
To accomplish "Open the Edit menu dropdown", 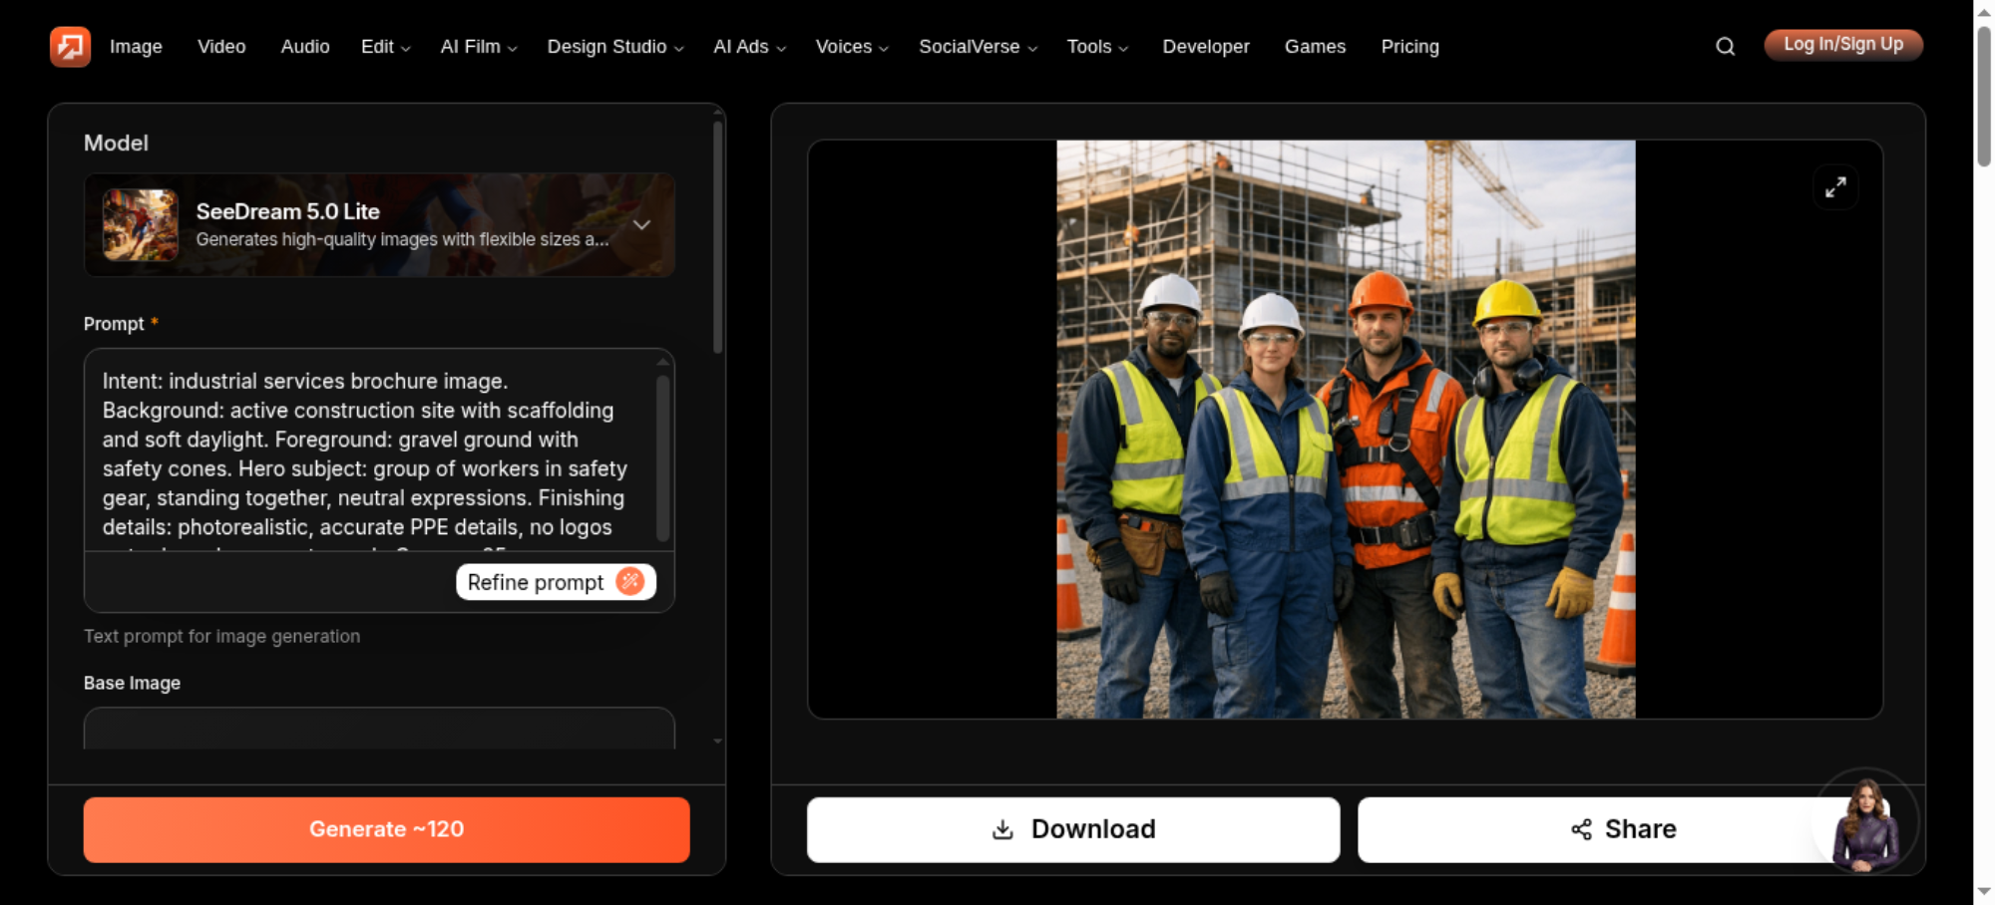I will click(385, 46).
